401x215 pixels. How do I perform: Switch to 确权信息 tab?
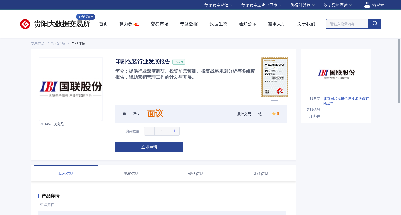coord(131,174)
